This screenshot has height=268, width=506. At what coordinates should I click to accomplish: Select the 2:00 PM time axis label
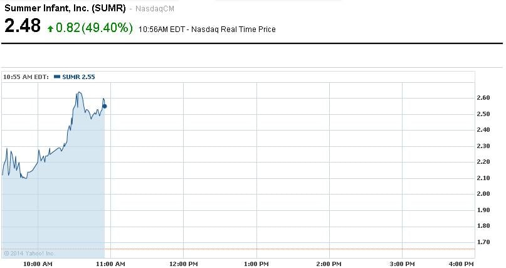coord(330,264)
